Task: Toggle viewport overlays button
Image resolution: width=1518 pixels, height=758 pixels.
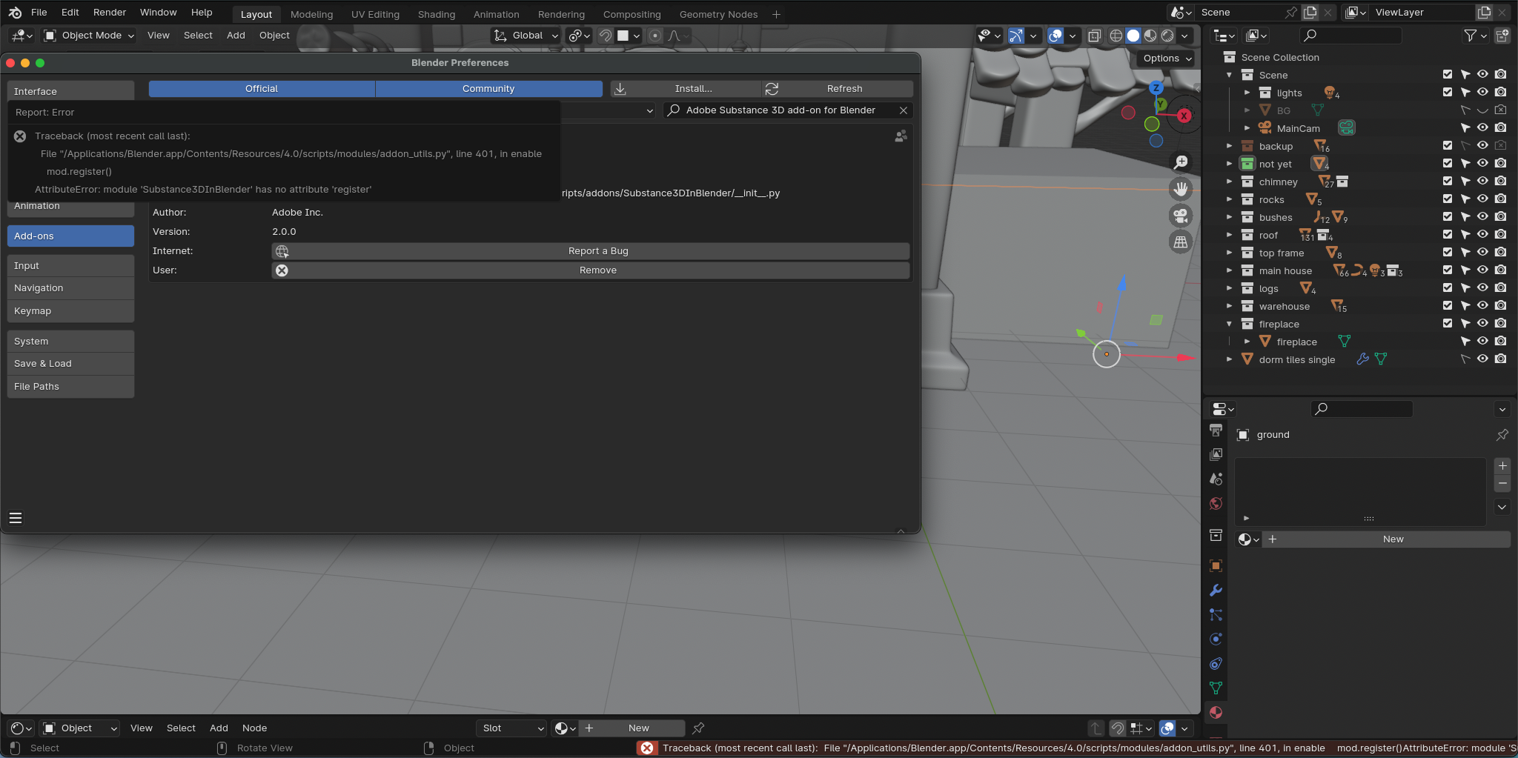Action: pos(1055,36)
